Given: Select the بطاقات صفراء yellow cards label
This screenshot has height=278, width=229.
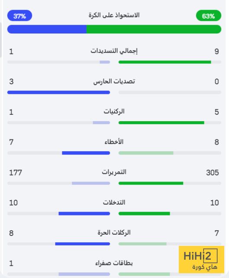Looking at the screenshot, I should tap(114, 263).
